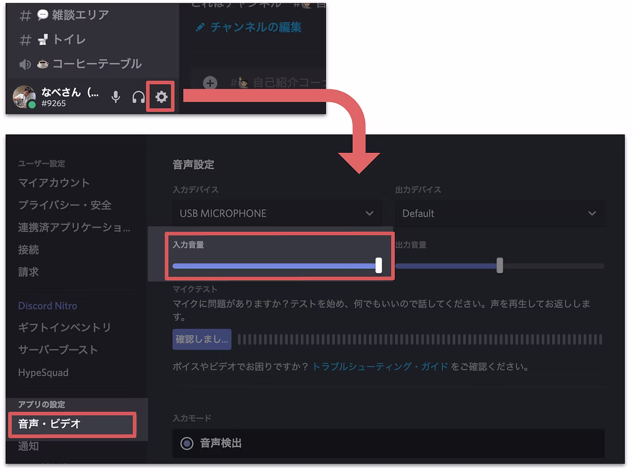Click the 確認しまし... mic test button
The height and width of the screenshot is (471, 632).
(x=202, y=339)
